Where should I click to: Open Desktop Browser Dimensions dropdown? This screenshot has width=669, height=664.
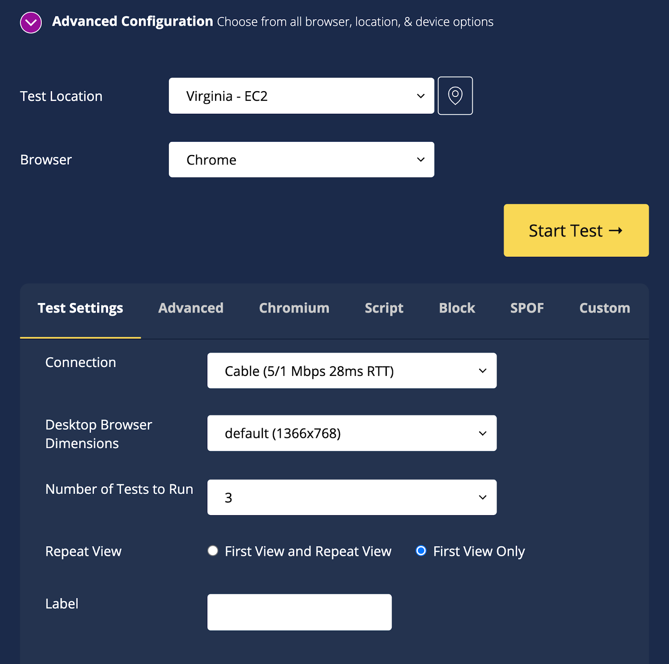351,433
